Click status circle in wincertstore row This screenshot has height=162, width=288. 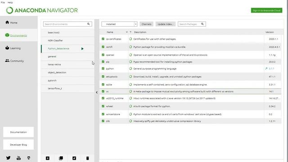tap(130, 114)
